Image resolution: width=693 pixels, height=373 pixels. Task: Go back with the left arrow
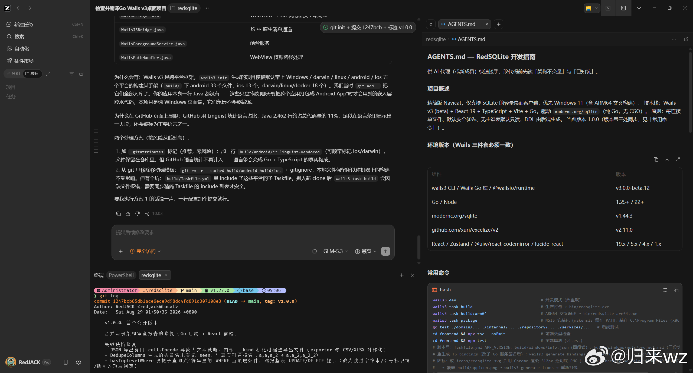pos(18,8)
